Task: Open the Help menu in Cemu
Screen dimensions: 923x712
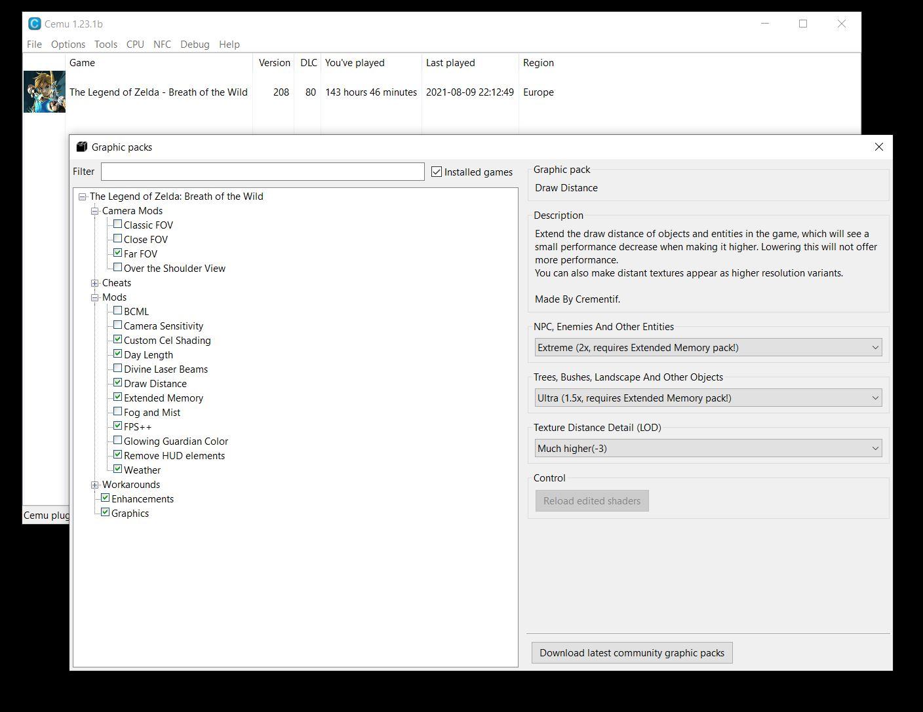Action: 229,45
